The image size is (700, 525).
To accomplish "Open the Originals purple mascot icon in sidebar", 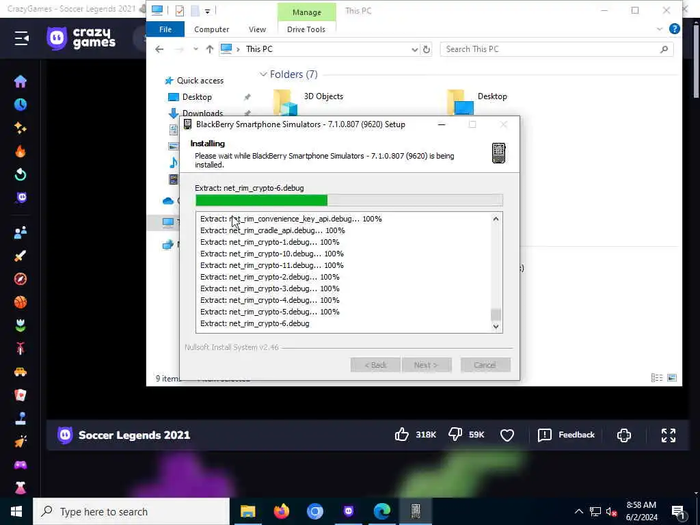I will [x=21, y=198].
